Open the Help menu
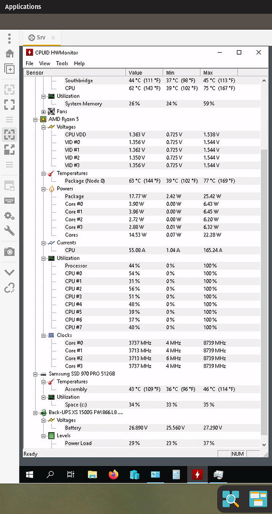This screenshot has height=514, width=272. pyautogui.click(x=79, y=63)
